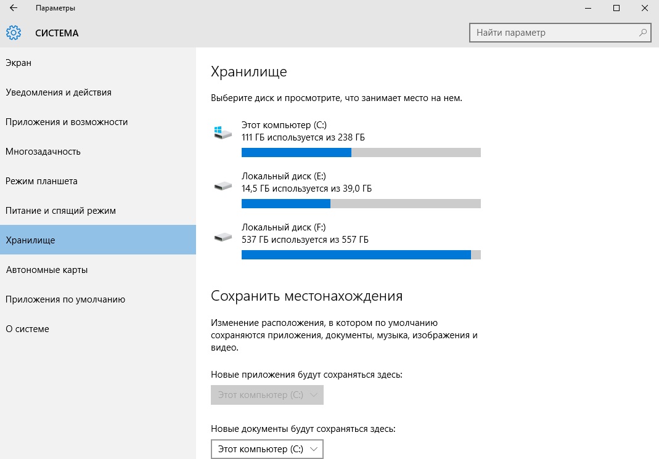Click 'Новые документы будут сохраняться здесь' label
The width and height of the screenshot is (659, 459).
303,429
